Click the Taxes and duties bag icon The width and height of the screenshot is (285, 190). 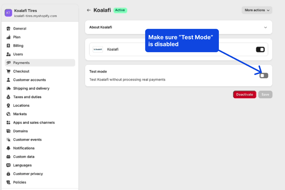pyautogui.click(x=8, y=97)
